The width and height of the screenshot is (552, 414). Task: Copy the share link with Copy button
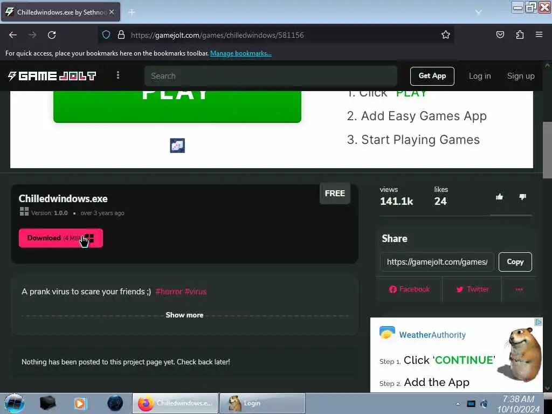pyautogui.click(x=515, y=262)
